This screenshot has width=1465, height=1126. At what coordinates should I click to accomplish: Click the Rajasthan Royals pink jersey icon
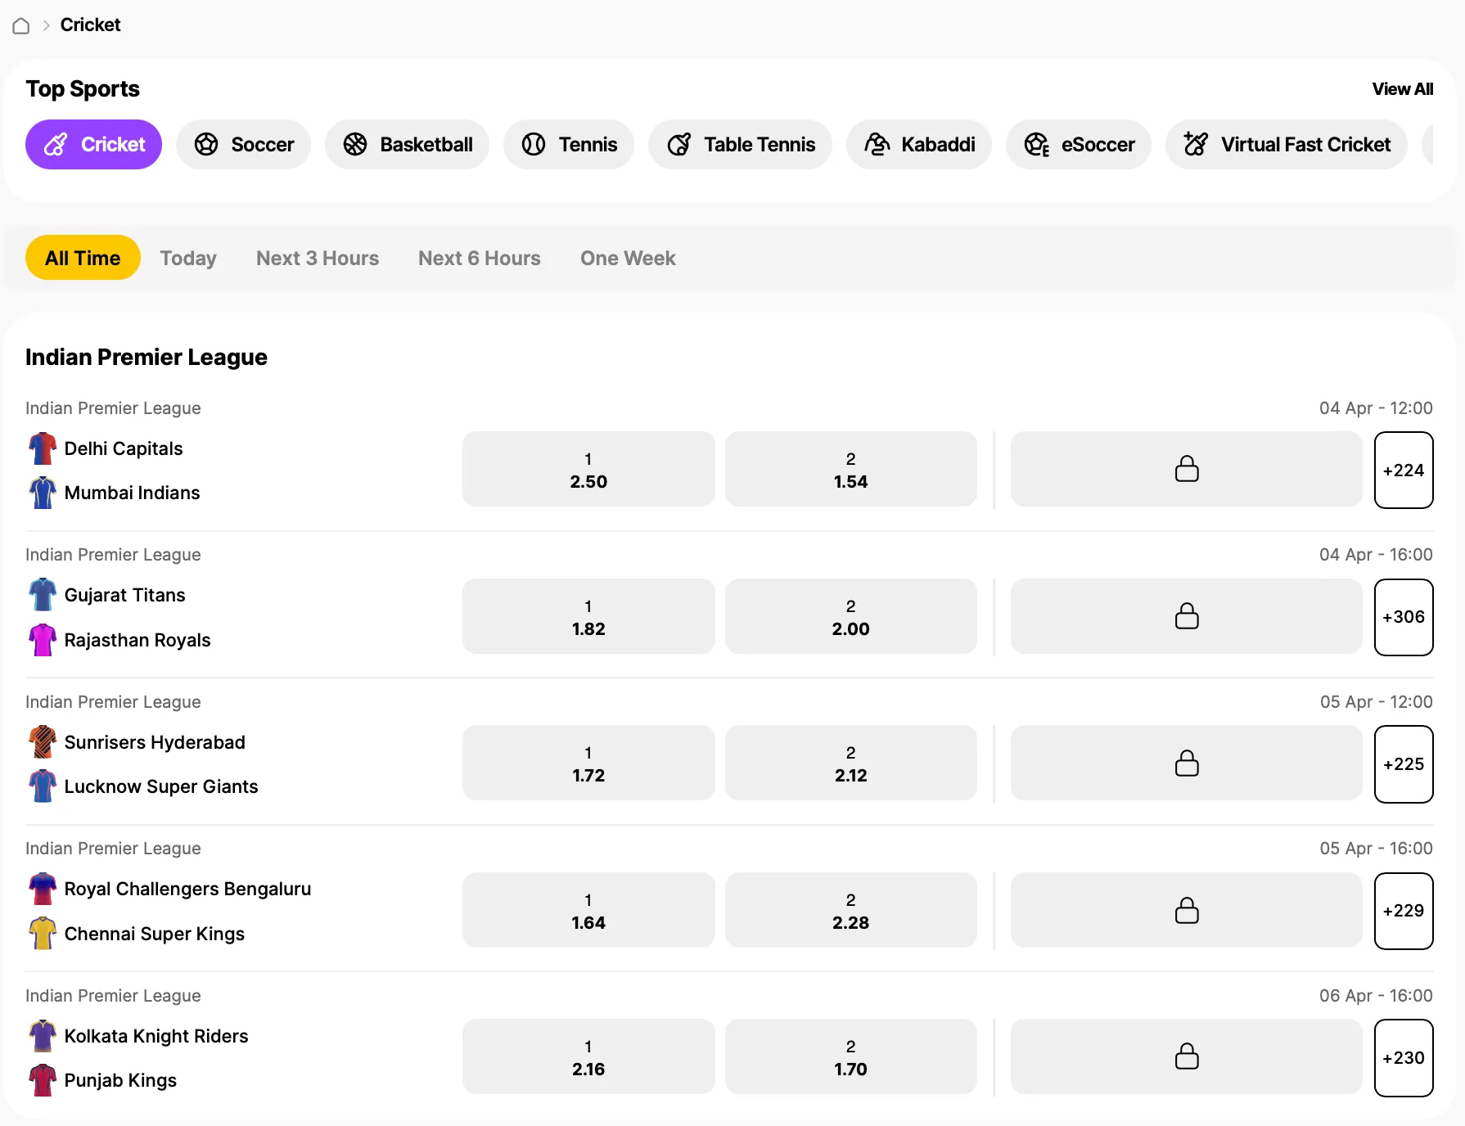pos(43,640)
